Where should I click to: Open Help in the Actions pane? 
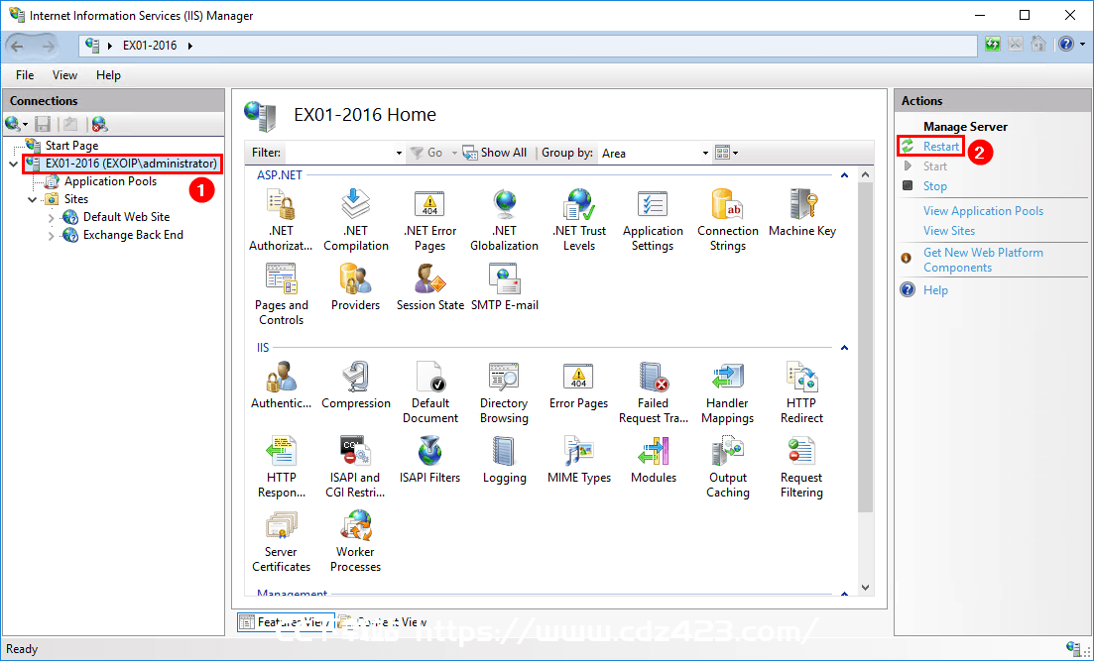pyautogui.click(x=935, y=290)
